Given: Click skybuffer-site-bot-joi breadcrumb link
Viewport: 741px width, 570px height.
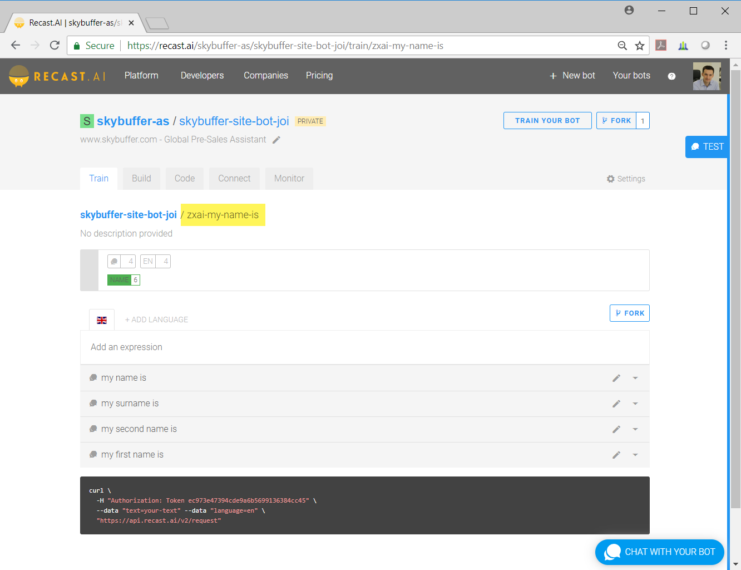Looking at the screenshot, I should point(129,215).
